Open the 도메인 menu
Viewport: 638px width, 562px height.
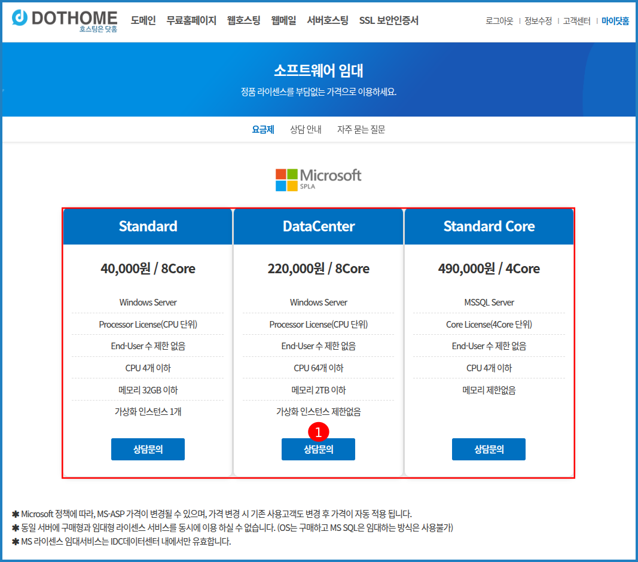point(143,21)
